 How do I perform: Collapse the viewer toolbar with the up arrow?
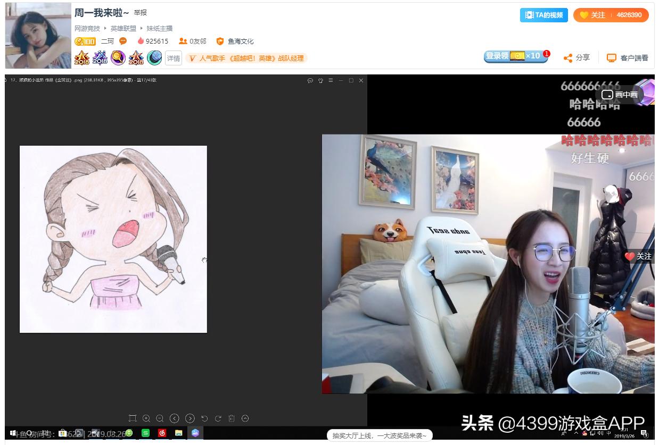(x=245, y=418)
